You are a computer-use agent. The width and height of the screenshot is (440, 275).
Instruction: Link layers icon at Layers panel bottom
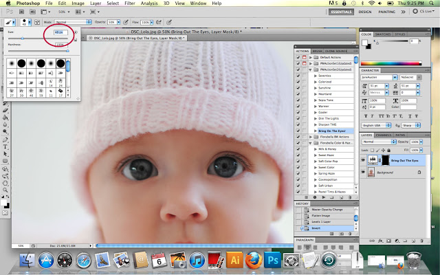pos(372,241)
